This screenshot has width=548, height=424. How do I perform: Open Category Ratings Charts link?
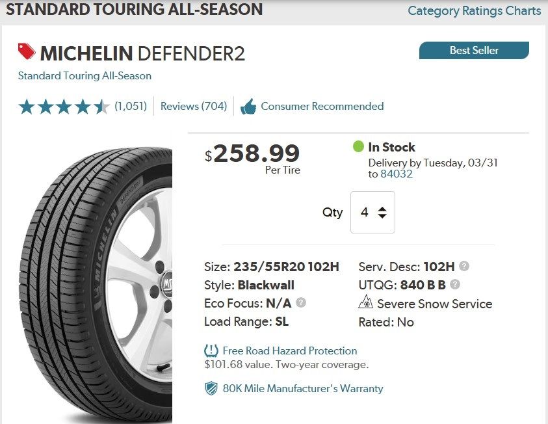coord(474,10)
